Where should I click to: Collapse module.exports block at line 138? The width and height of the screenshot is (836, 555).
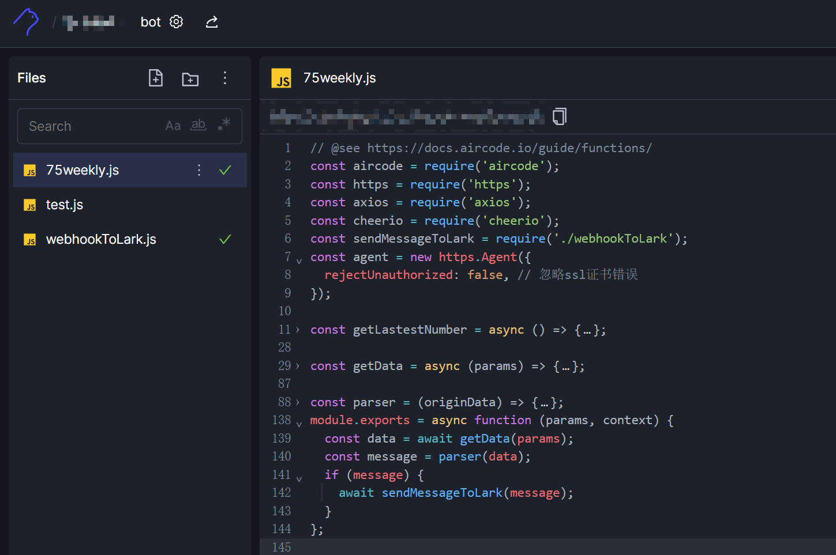299,424
